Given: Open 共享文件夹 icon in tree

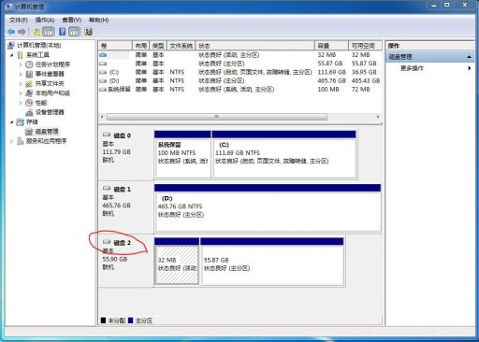Looking at the screenshot, I should click(x=29, y=83).
